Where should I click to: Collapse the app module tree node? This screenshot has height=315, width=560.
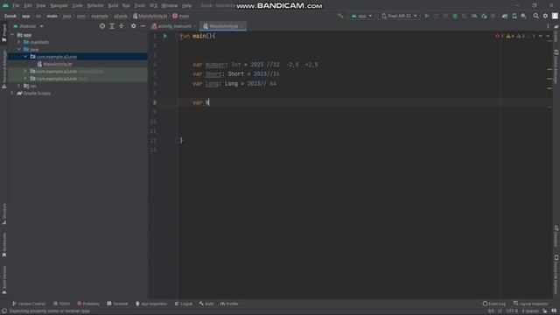(x=12, y=35)
